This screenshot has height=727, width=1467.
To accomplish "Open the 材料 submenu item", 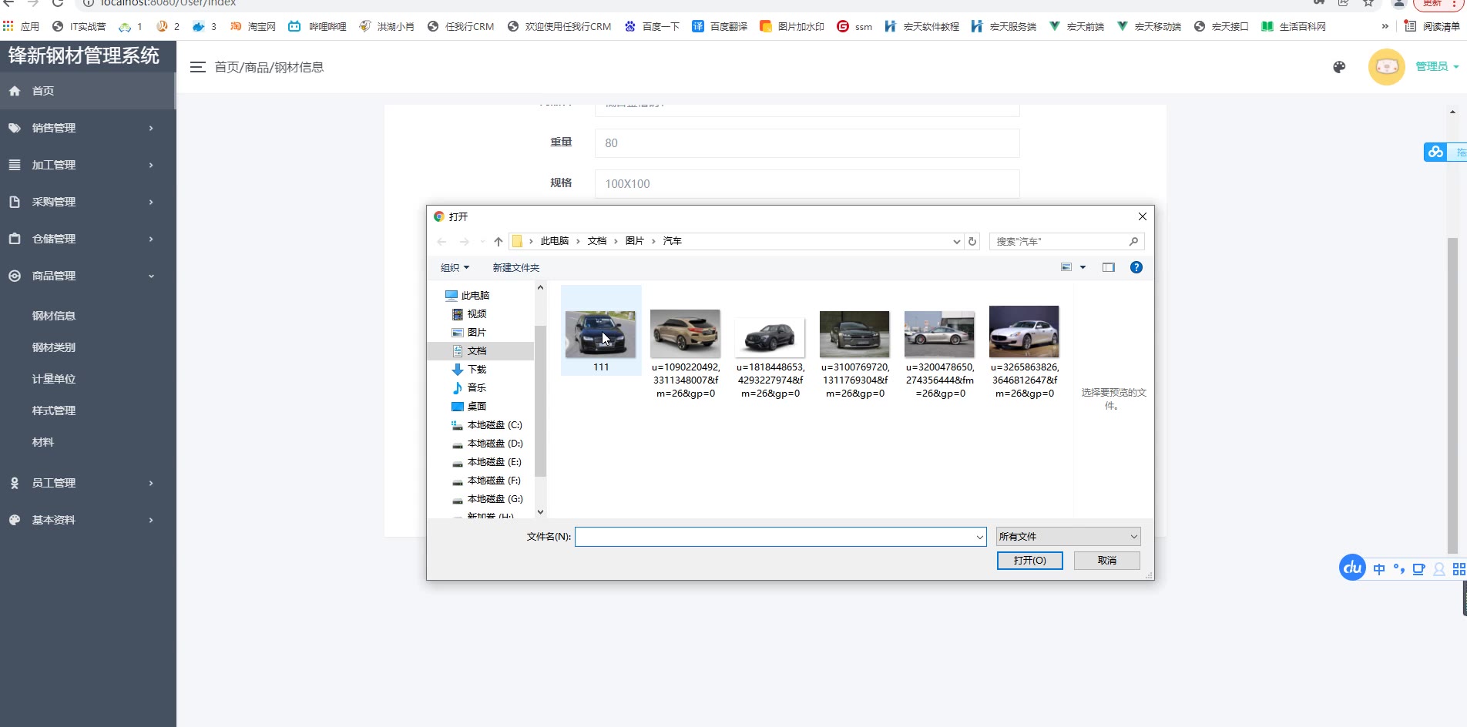I will (x=43, y=442).
